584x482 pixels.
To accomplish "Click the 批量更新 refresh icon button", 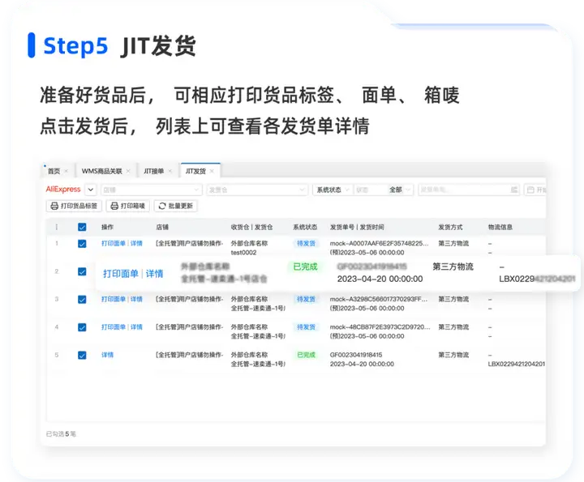I will (175, 206).
